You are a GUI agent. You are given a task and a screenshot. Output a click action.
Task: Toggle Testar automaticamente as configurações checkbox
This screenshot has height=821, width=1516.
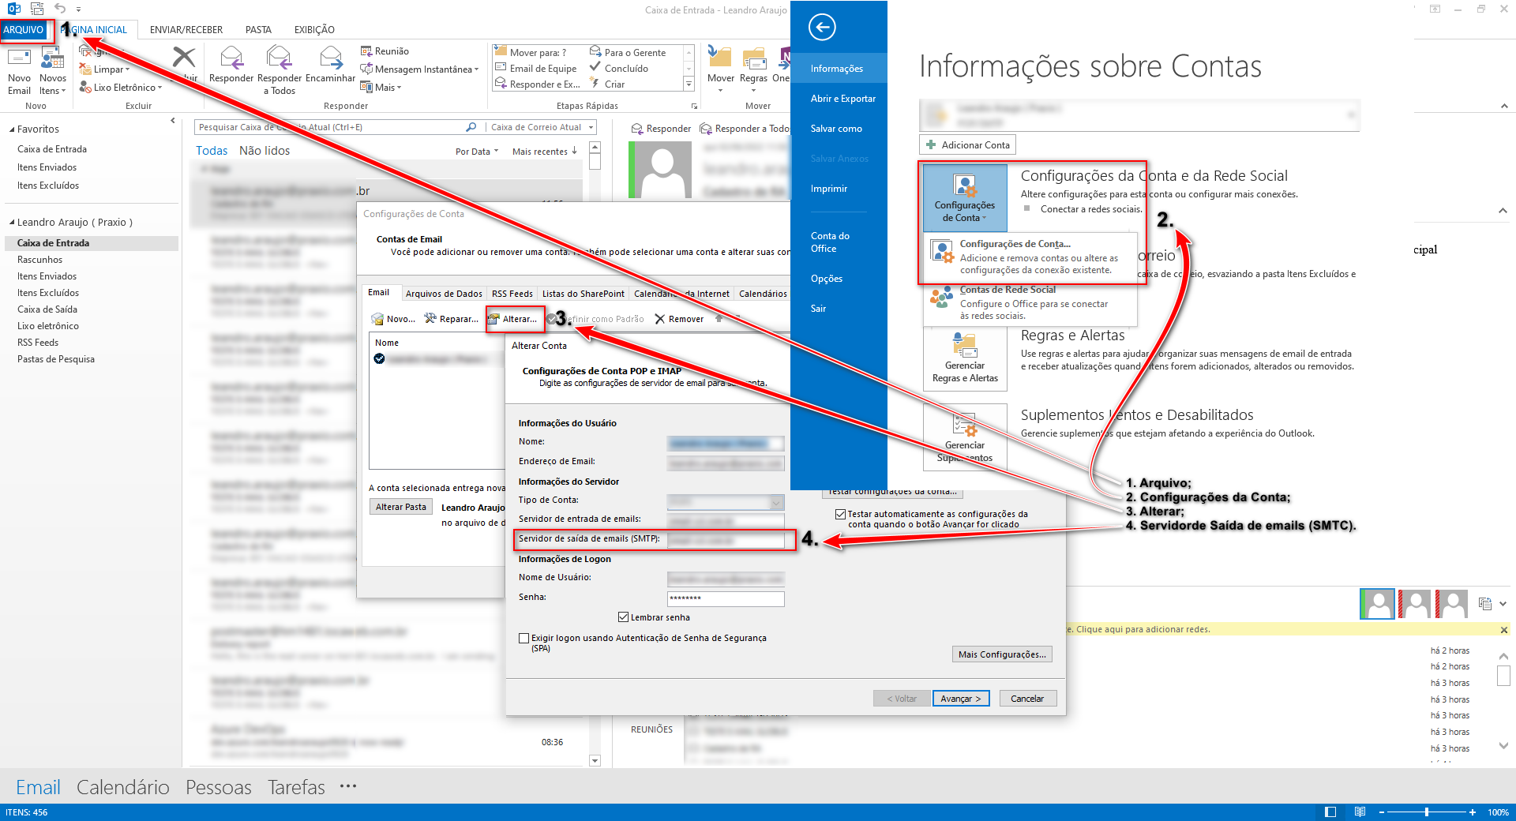840,514
